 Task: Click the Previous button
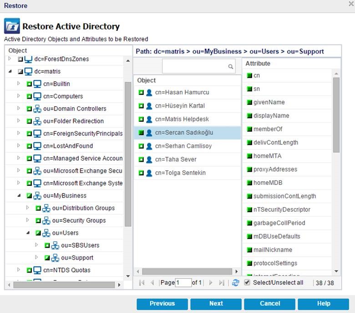point(162,304)
